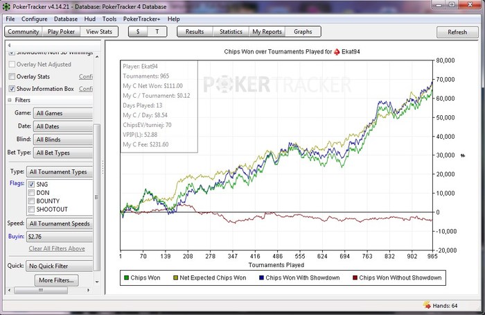The width and height of the screenshot is (485, 315).
Task: Click sidebar vertical scrollbar up arrow
Action: [x=97, y=57]
